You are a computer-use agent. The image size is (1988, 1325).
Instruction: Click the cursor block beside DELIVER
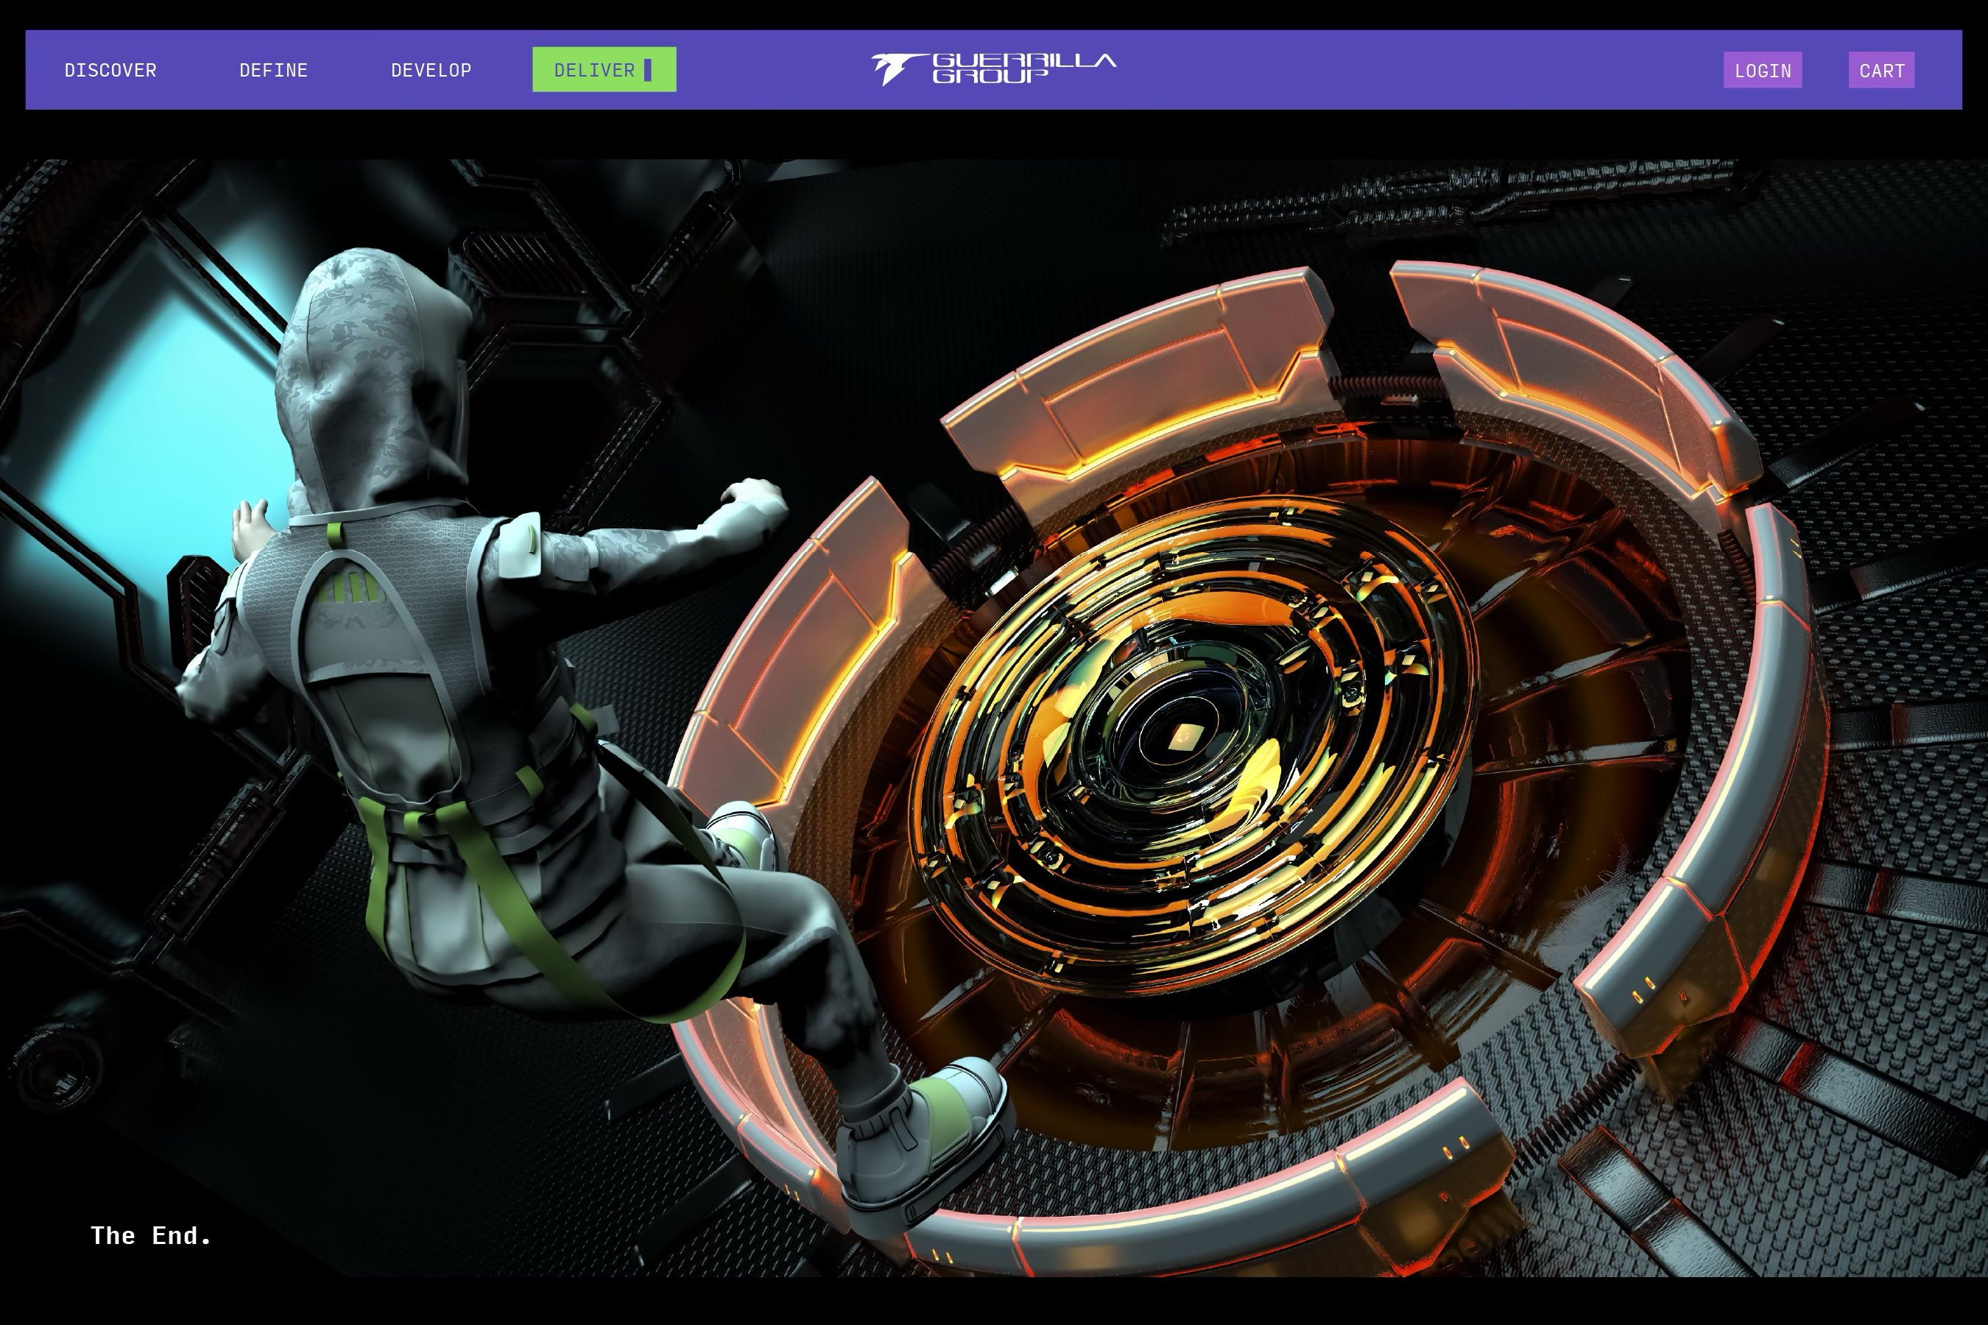648,70
